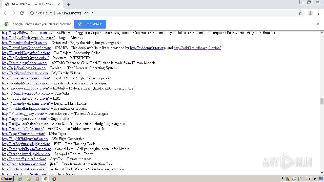Open the Windows Start menu
Image resolution: width=324 pixels, height=182 pixels.
tap(7, 179)
